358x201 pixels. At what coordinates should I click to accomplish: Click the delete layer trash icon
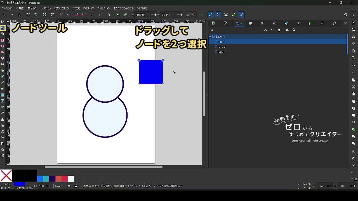pos(279,30)
